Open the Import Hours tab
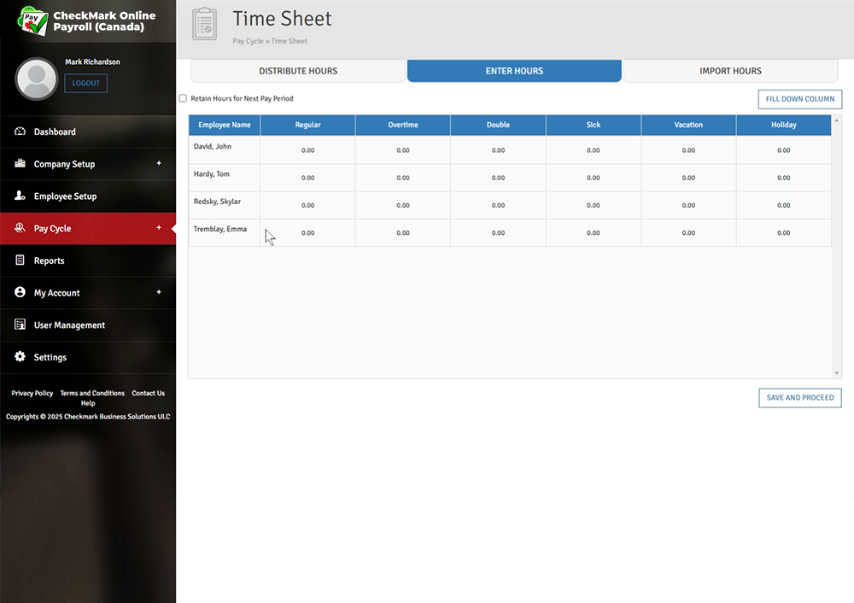 [730, 71]
